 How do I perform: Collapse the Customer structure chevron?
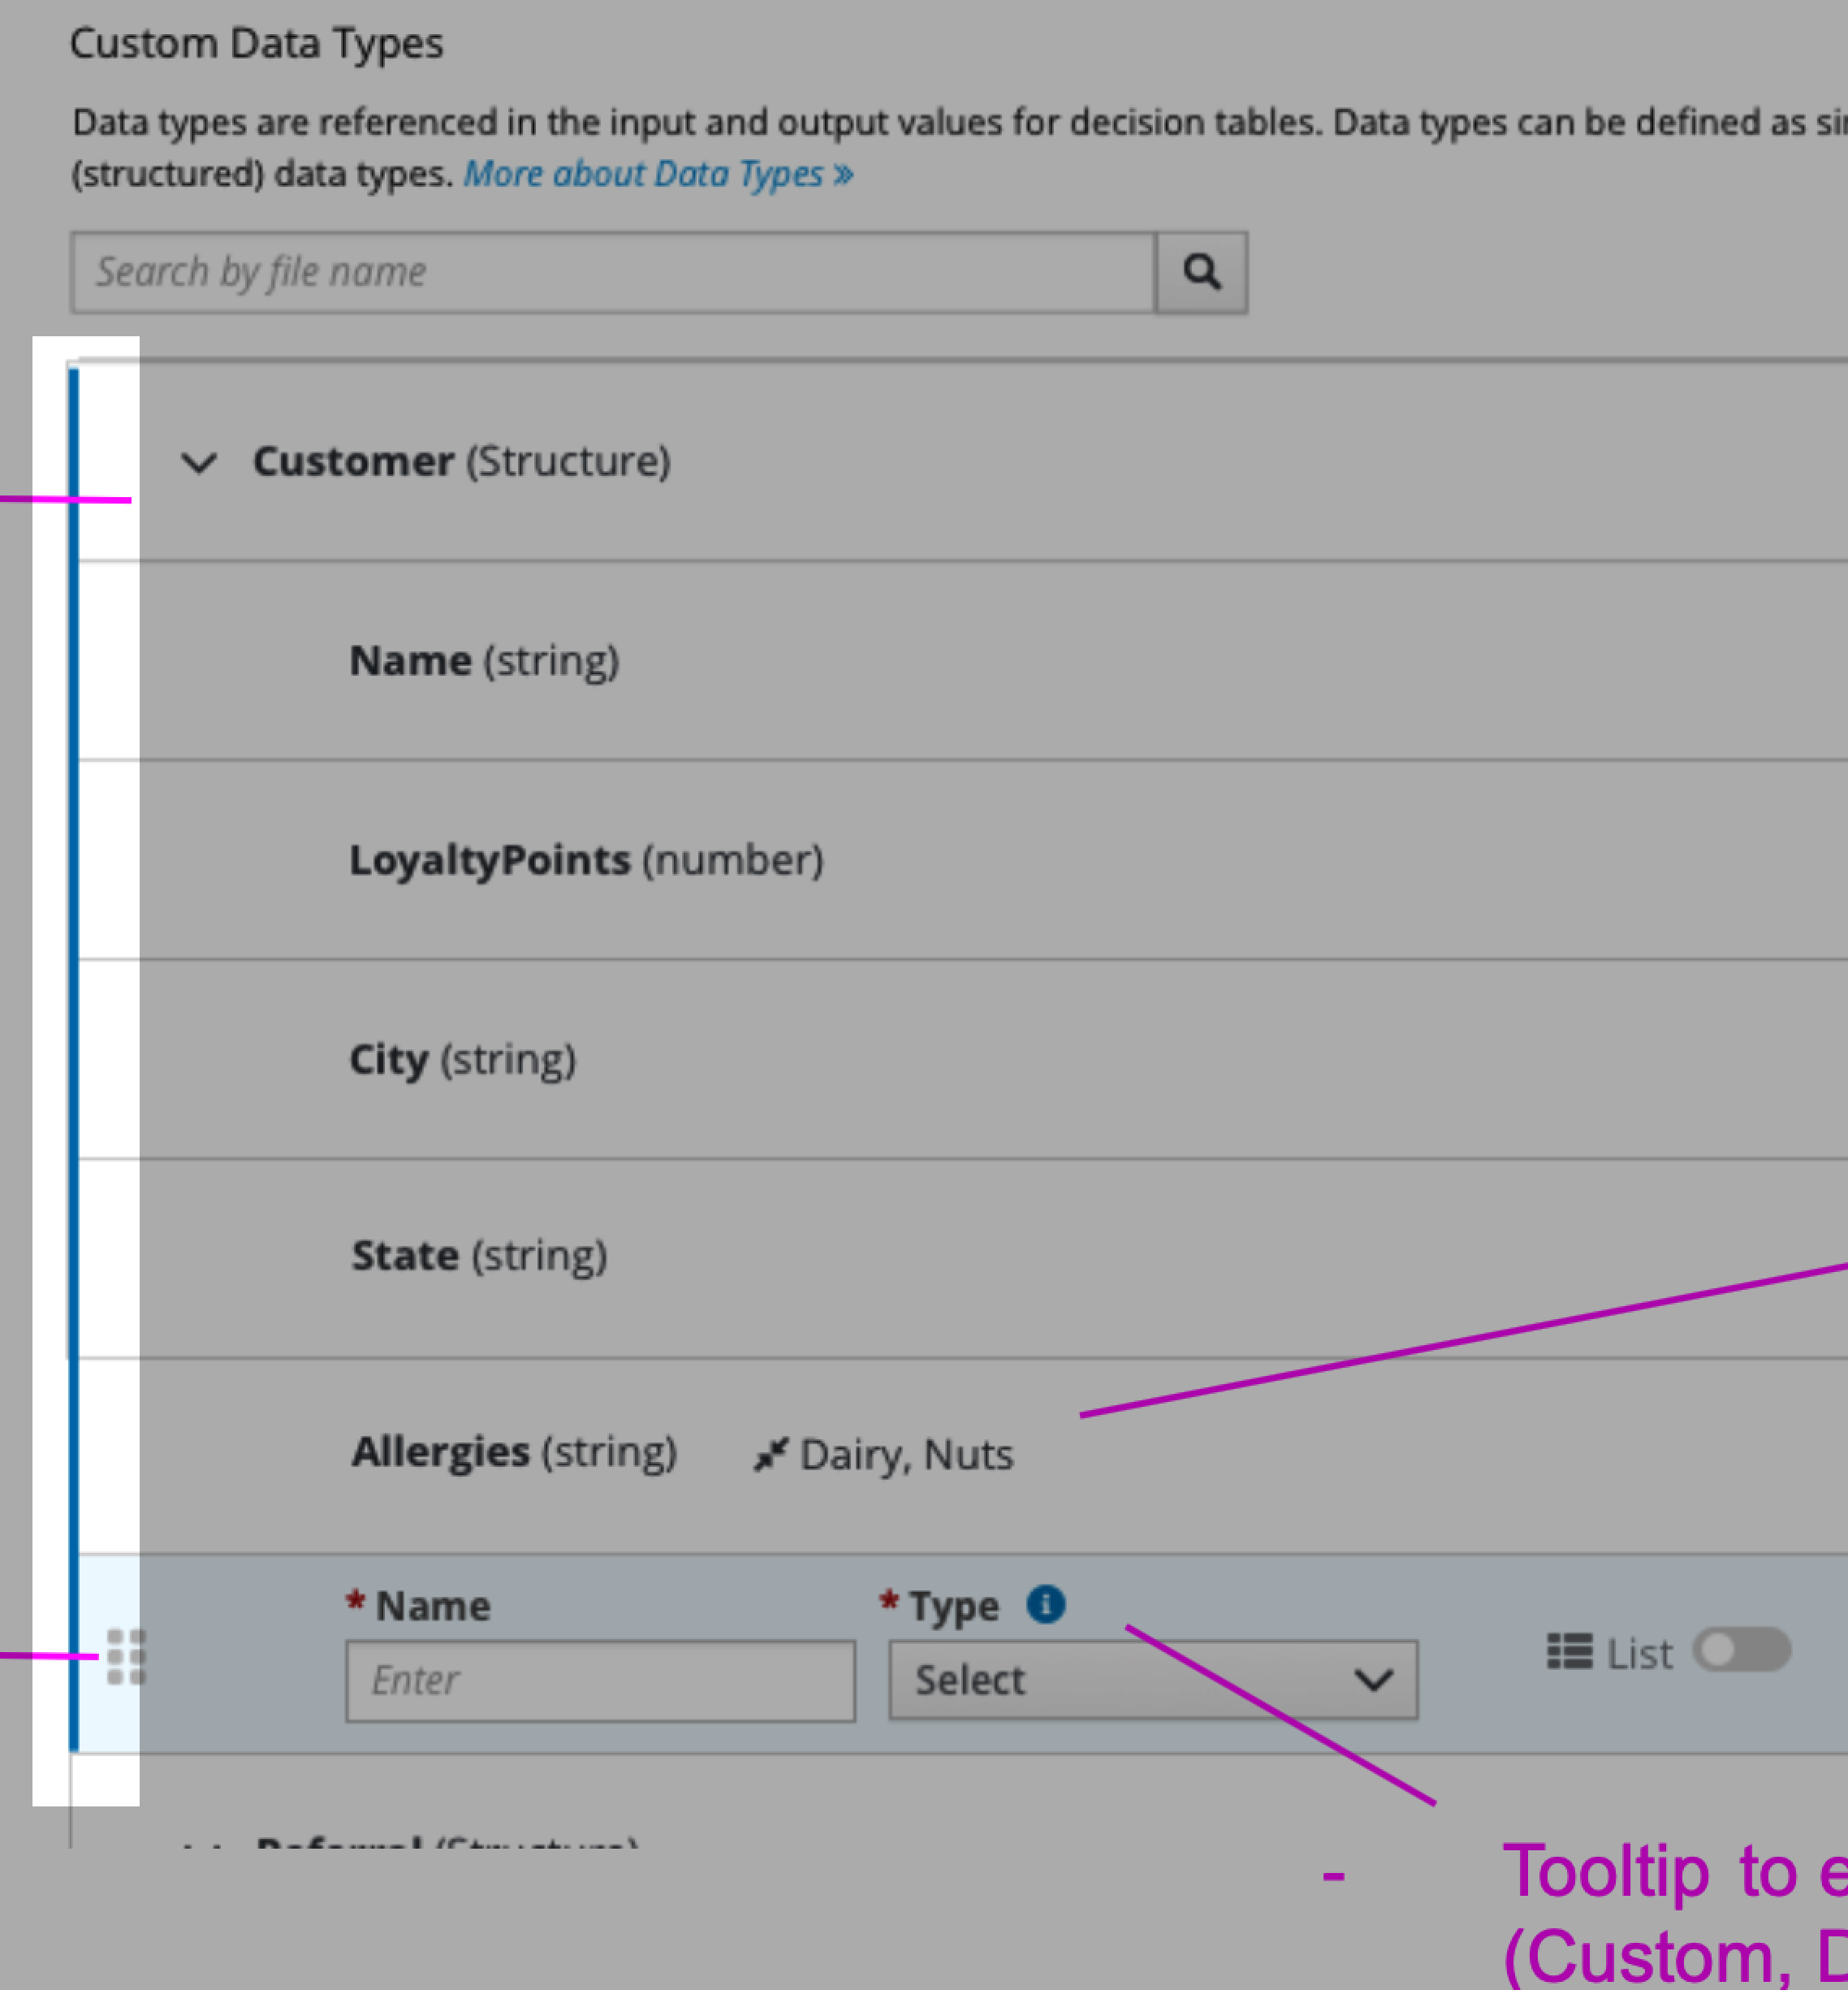(199, 462)
